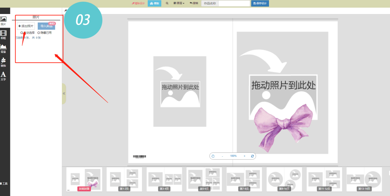Viewport: 390px width, 196px height.
Task: Enable the 隐藏已用 radio option
Action: coord(39,33)
